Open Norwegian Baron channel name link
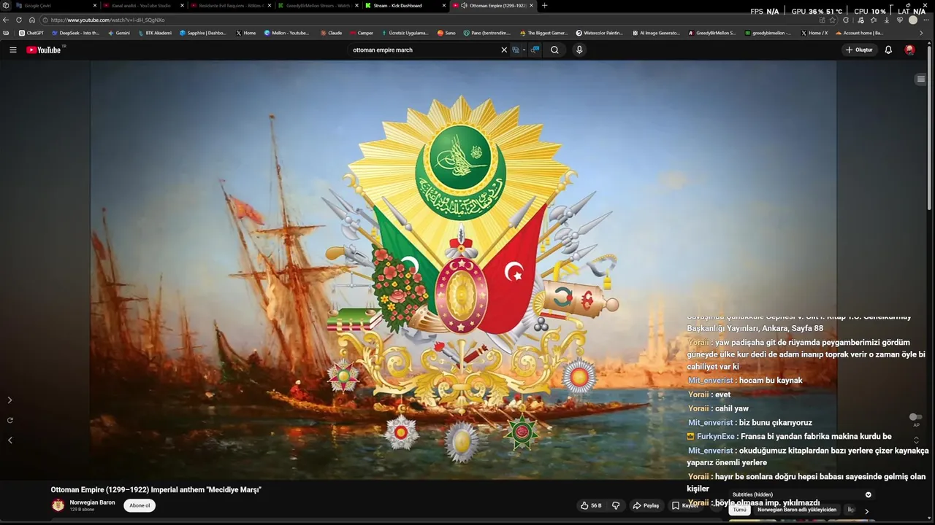 pos(92,502)
